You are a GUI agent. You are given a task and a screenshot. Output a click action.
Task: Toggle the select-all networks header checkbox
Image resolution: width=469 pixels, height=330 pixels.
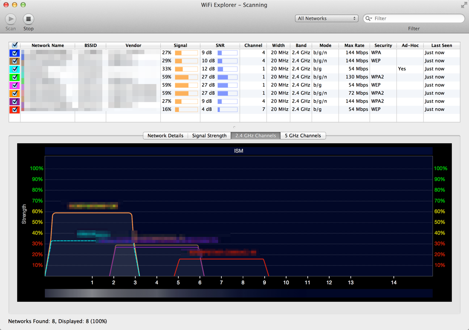tap(14, 45)
